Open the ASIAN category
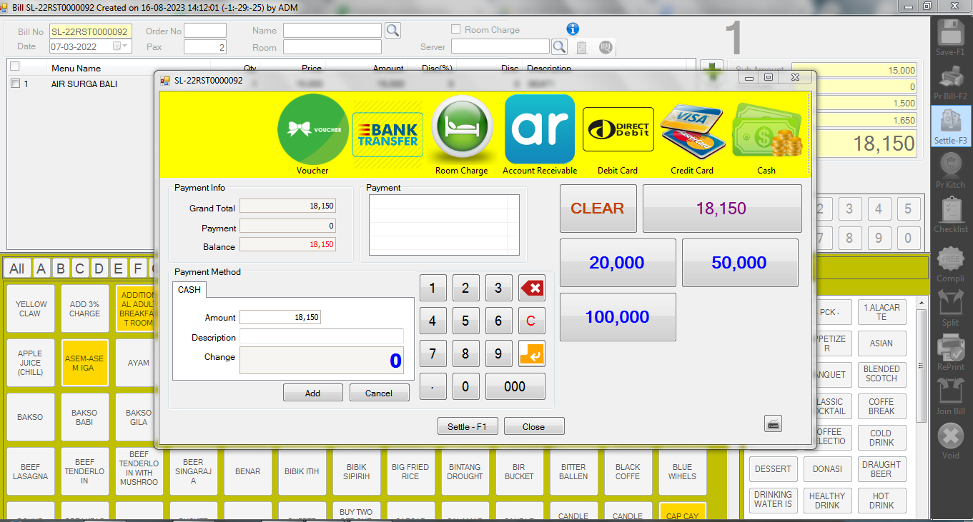This screenshot has width=973, height=522. pyautogui.click(x=881, y=343)
